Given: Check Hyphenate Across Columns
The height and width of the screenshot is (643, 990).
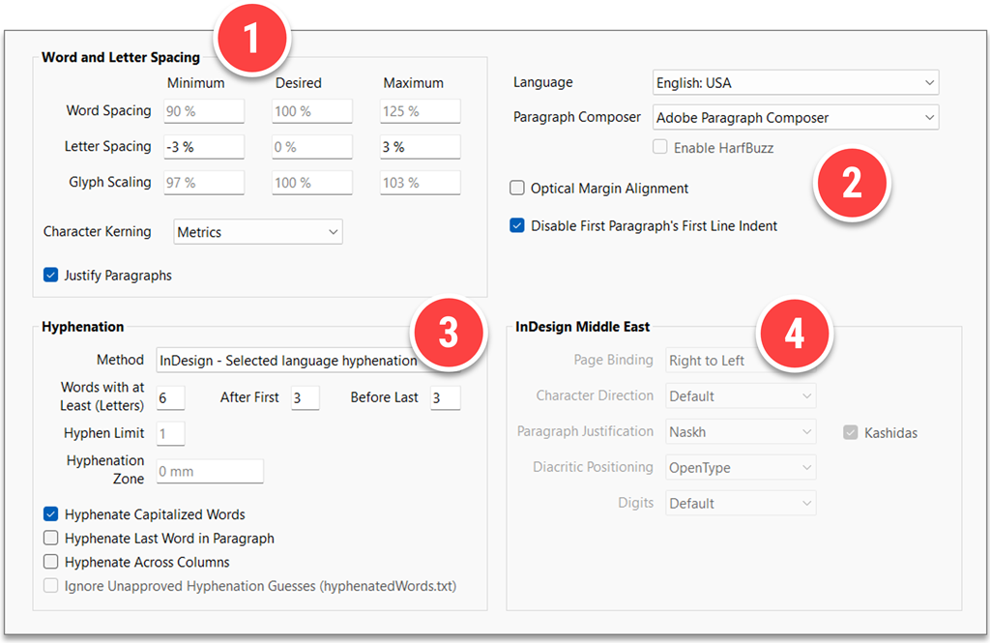Looking at the screenshot, I should [x=51, y=562].
